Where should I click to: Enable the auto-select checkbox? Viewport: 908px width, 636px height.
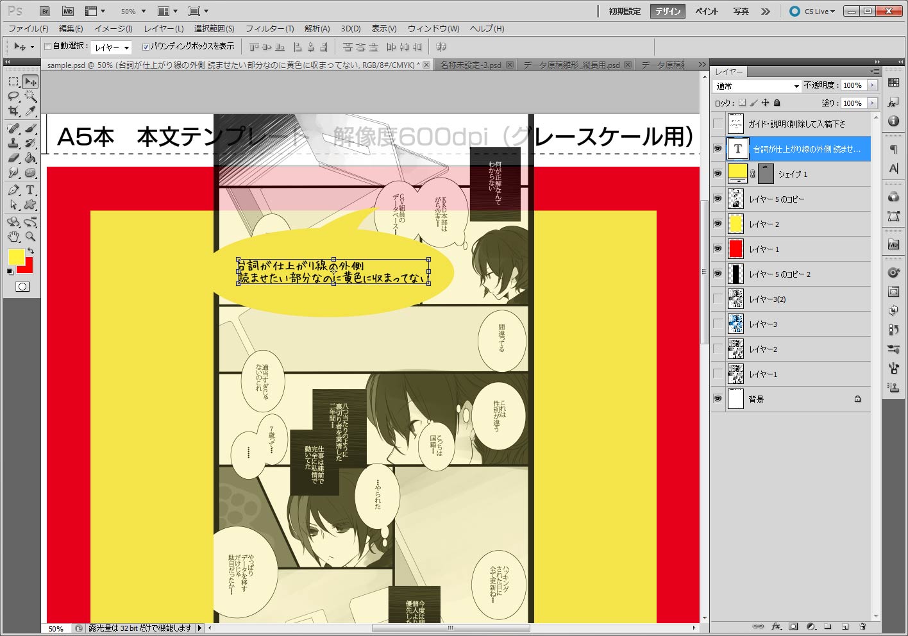click(47, 46)
